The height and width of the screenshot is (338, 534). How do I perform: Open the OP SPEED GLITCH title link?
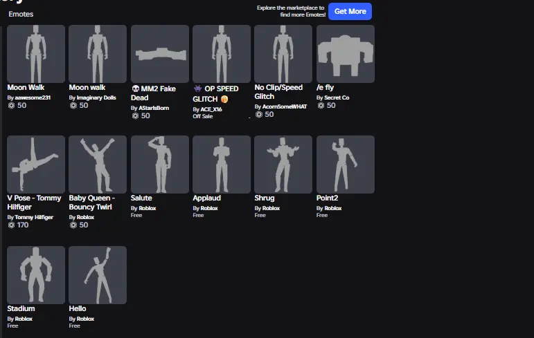point(215,94)
